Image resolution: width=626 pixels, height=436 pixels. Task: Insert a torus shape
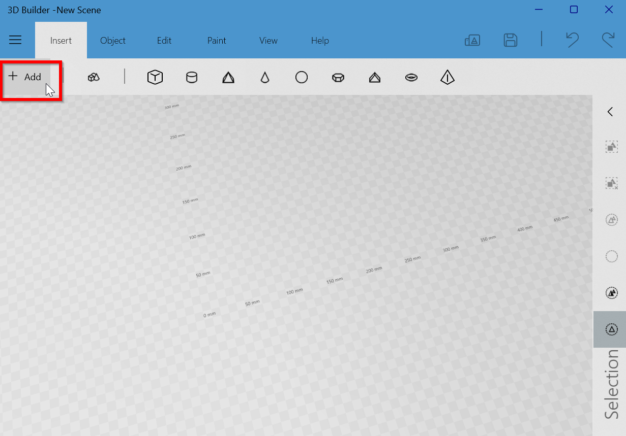(411, 77)
